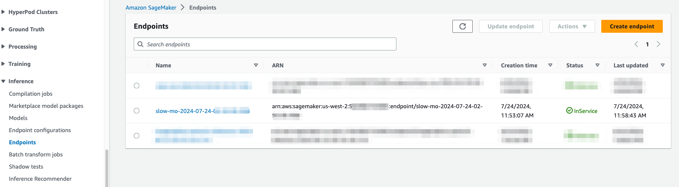Image resolution: width=679 pixels, height=187 pixels.
Task: Sort by ARN column arrow
Action: pyautogui.click(x=485, y=65)
